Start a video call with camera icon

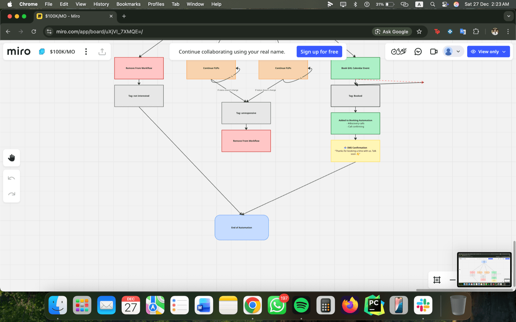[434, 52]
